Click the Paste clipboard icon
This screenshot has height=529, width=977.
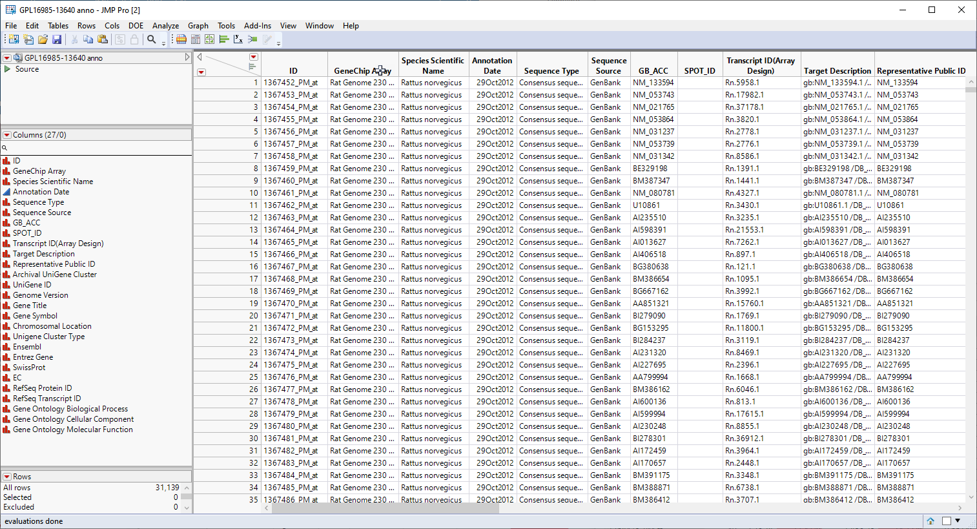pyautogui.click(x=103, y=39)
